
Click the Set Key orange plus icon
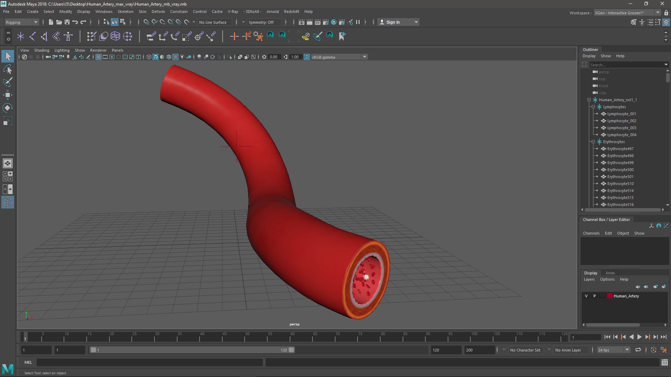coord(234,36)
